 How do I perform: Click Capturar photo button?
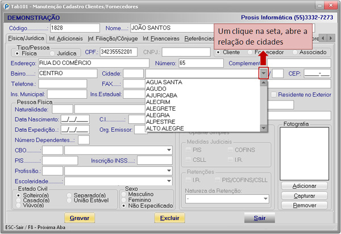coord(304,196)
